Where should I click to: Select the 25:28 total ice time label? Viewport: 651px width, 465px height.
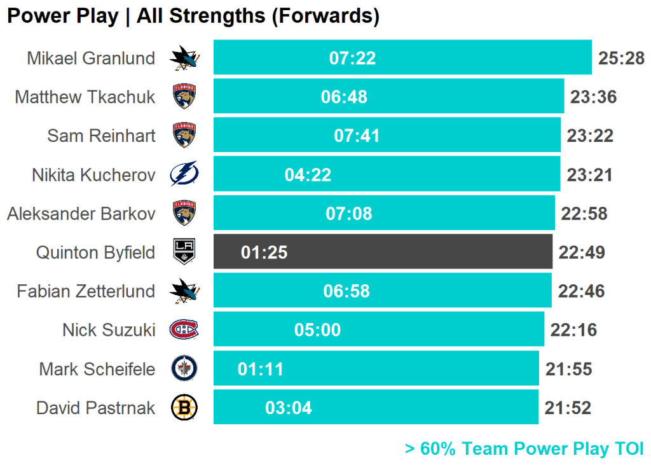[621, 58]
